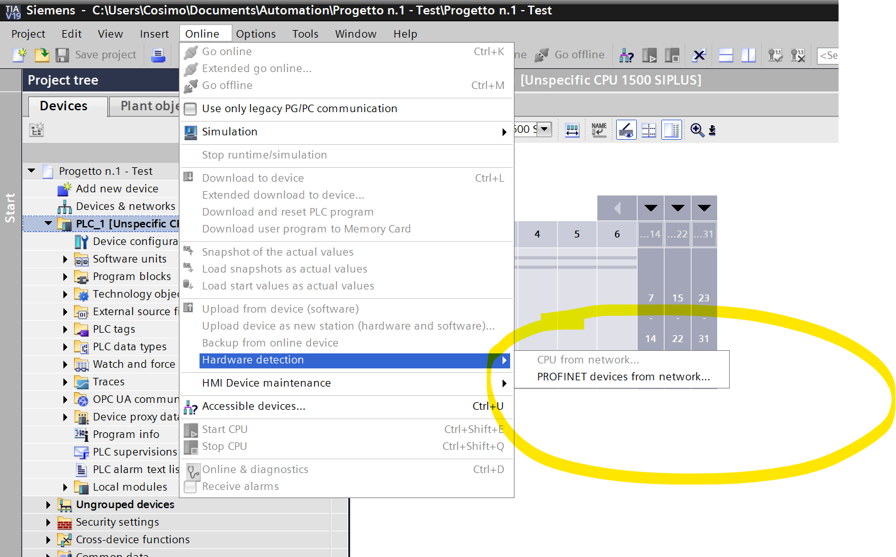Expand the Cross-device functions node
Screen dimensions: 896x557
click(48, 539)
